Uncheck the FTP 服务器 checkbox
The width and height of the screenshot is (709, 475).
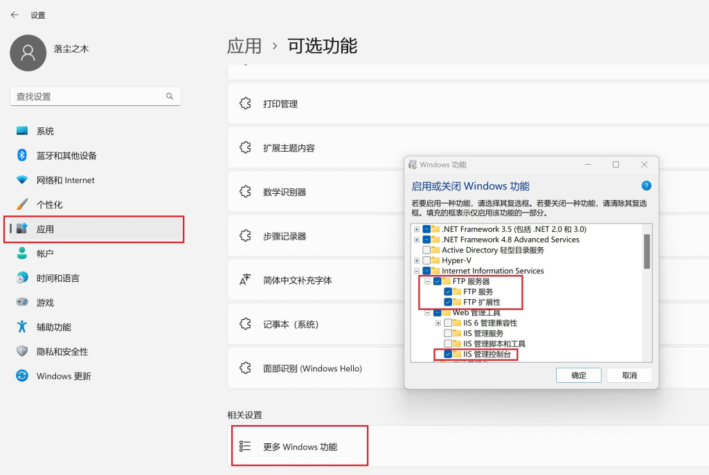(438, 281)
